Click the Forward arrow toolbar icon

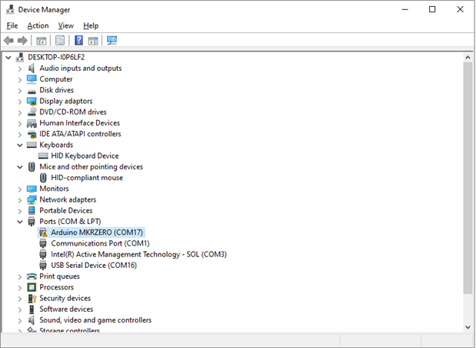[23, 41]
